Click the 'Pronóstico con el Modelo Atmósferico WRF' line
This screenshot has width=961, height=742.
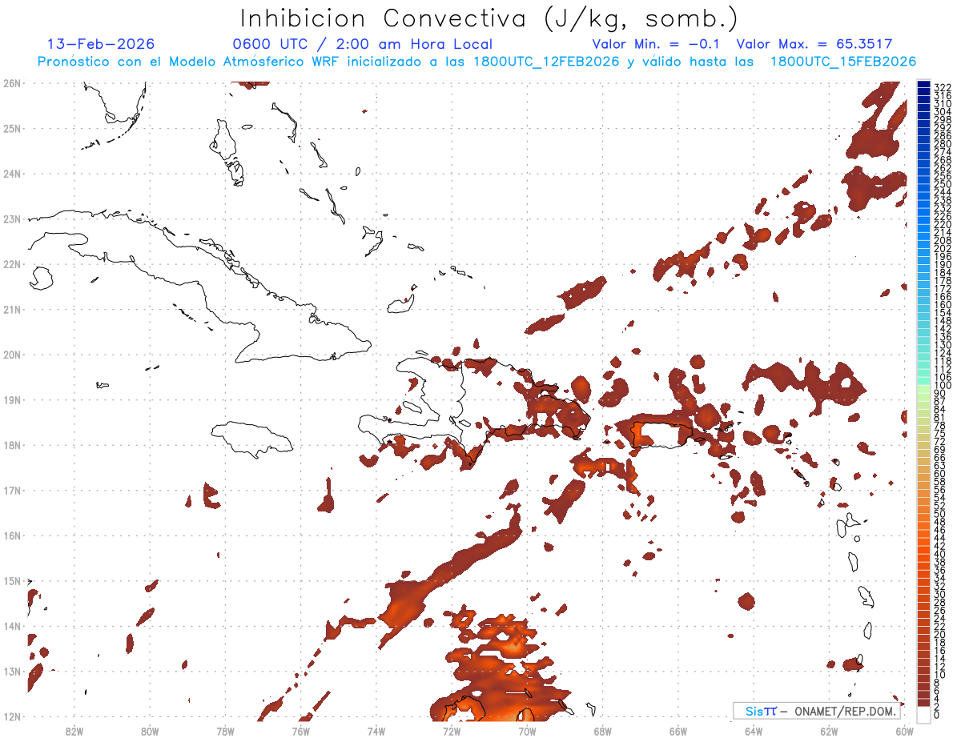click(x=476, y=62)
